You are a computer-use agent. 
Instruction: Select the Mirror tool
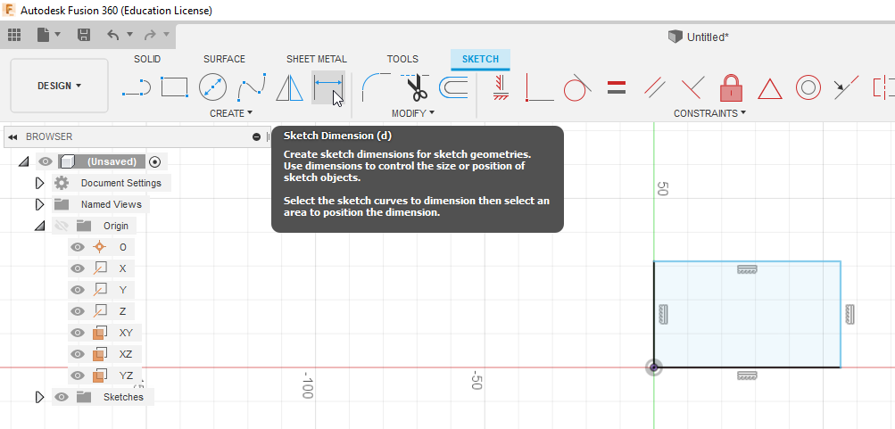289,87
